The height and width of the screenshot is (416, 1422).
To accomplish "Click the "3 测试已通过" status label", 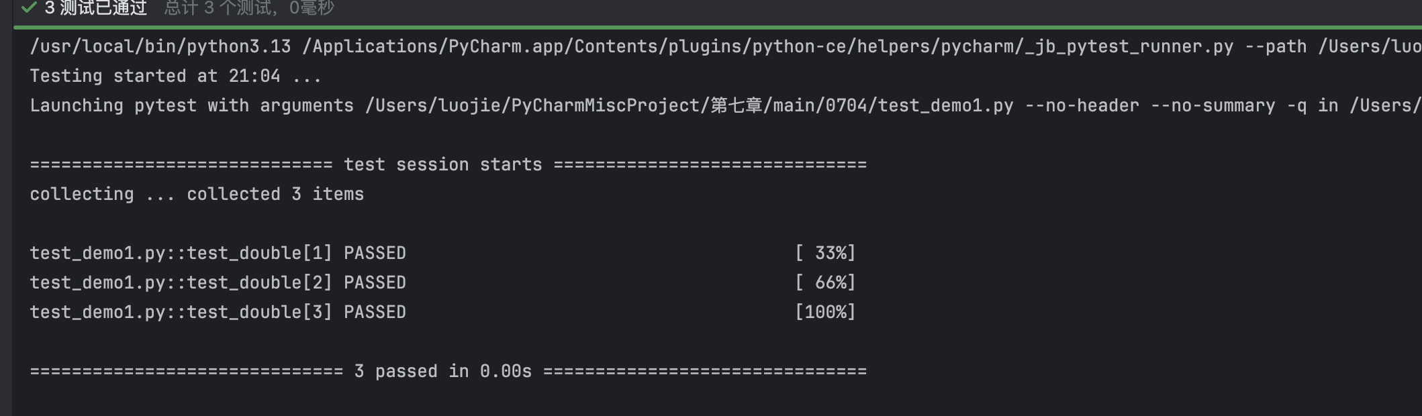I will point(95,7).
